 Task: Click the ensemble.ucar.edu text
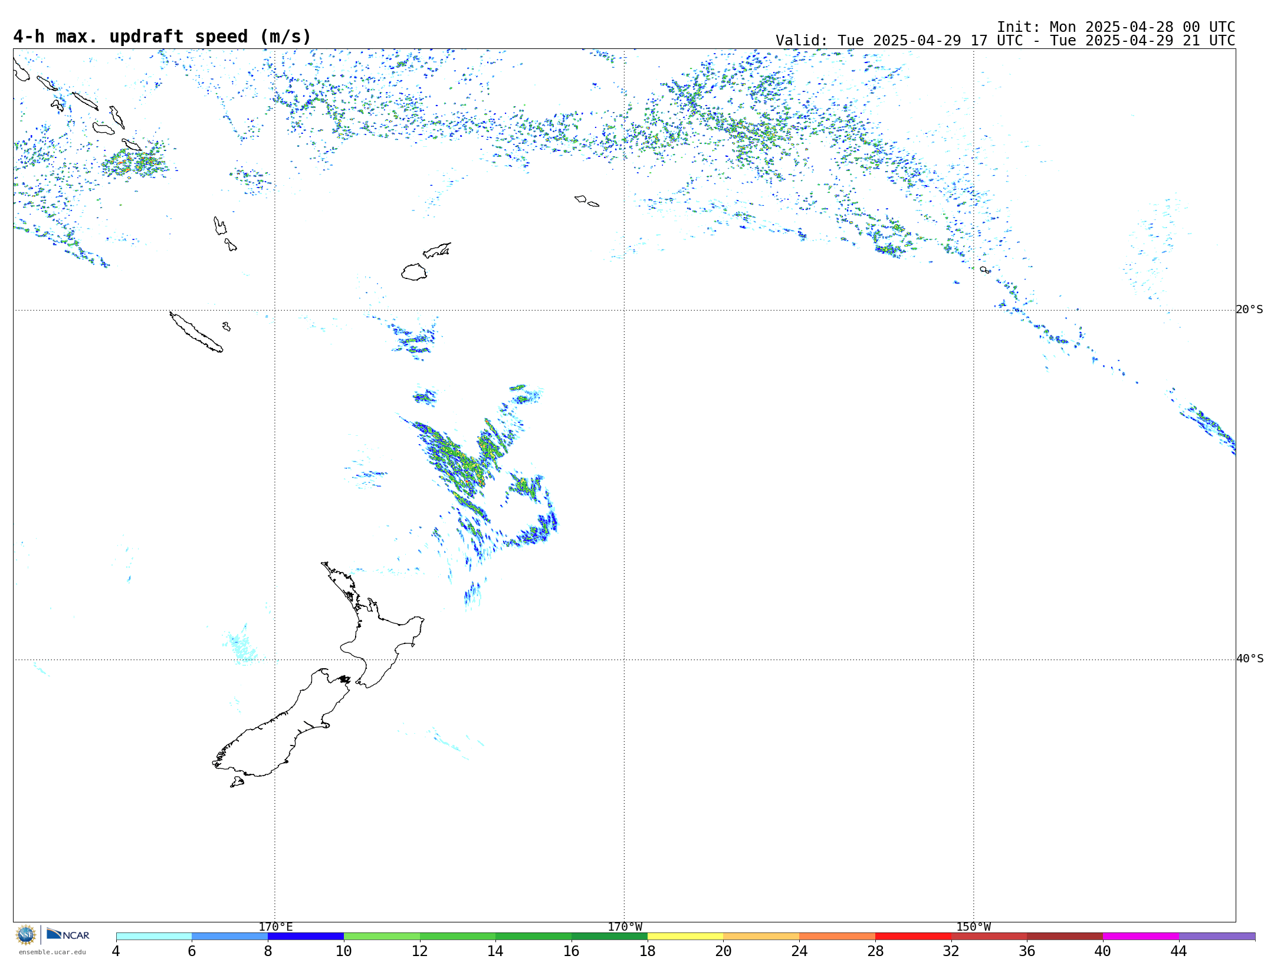52,952
